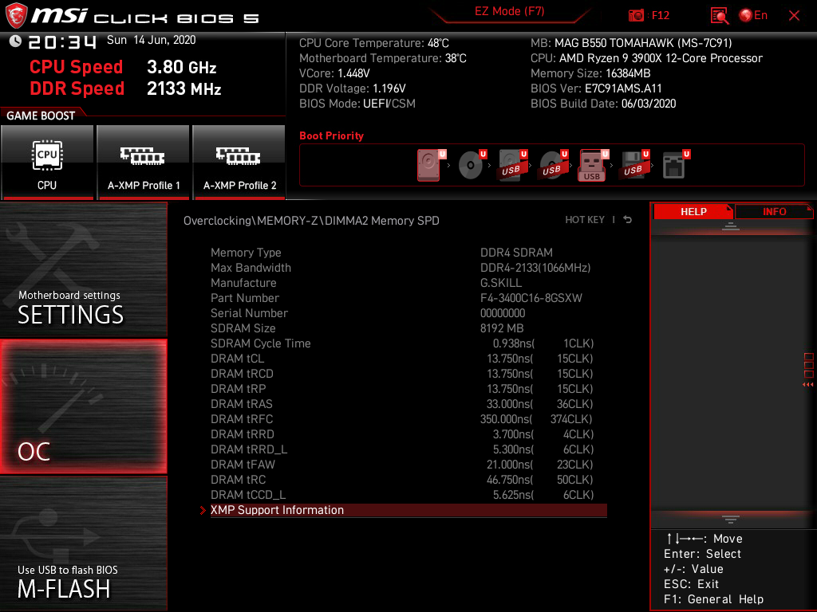Select the USB optical disc boot device
The width and height of the screenshot is (817, 612).
pyautogui.click(x=554, y=165)
